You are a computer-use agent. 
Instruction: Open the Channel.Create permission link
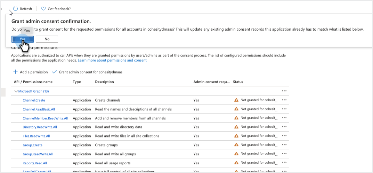[34, 100]
